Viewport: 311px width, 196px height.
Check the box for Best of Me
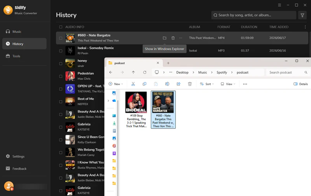[x=61, y=102]
